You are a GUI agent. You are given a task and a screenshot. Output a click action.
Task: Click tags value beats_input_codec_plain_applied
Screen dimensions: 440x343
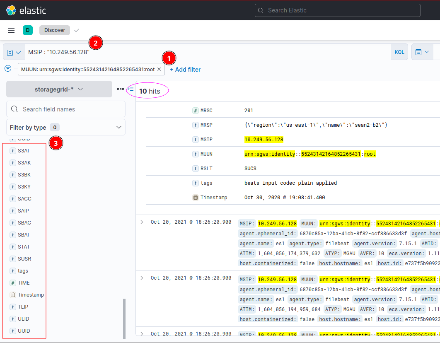click(x=290, y=183)
